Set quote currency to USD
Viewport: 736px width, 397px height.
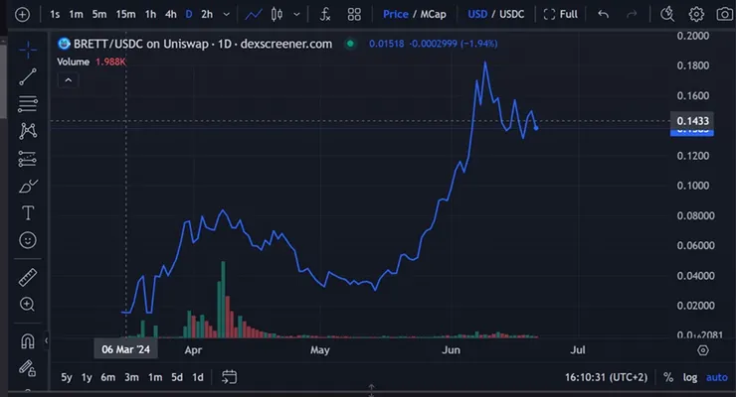477,15
